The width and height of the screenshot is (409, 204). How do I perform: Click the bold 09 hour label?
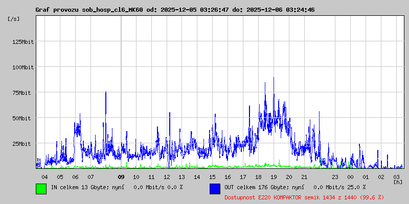pyautogui.click(x=121, y=177)
